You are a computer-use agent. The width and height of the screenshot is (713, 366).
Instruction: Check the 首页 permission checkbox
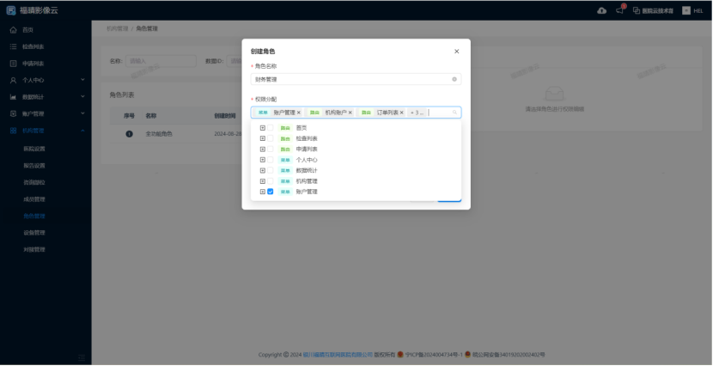click(x=271, y=128)
